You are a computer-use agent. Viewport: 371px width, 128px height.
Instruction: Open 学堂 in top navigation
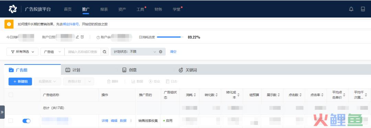point(177,9)
